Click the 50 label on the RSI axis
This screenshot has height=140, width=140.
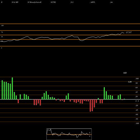(x=2, y=37)
